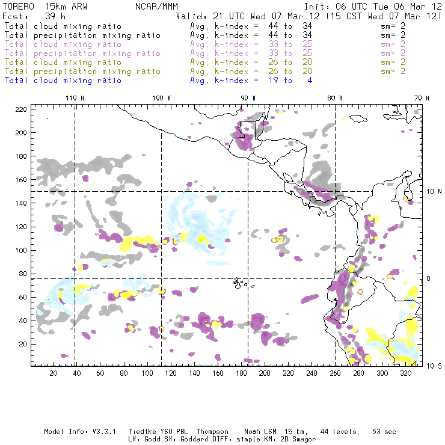Click the purple 'Total cloud mixing ratio' legend entry

click(x=63, y=44)
